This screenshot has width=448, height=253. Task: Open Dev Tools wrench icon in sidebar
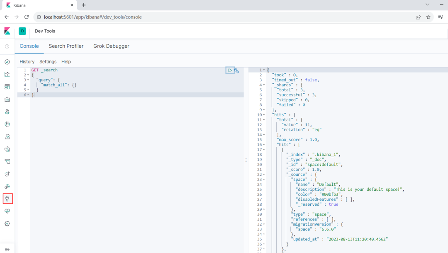pyautogui.click(x=7, y=199)
